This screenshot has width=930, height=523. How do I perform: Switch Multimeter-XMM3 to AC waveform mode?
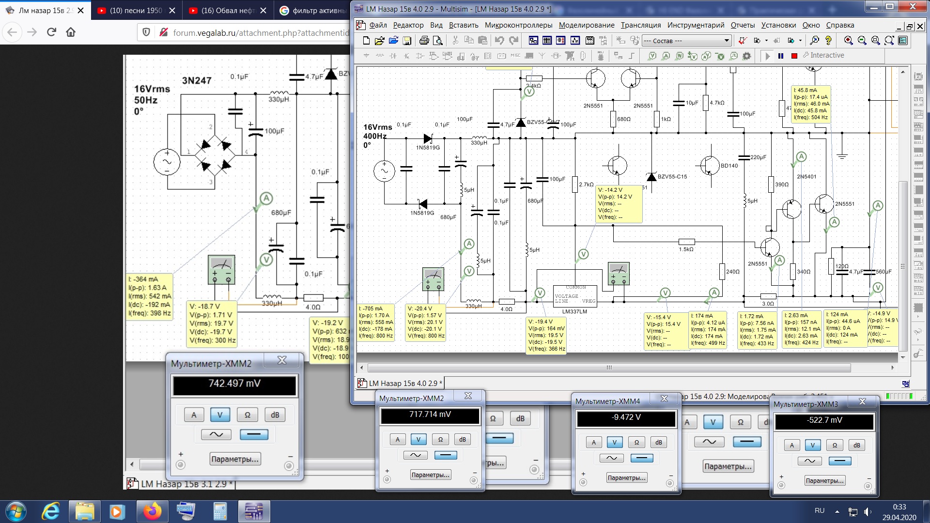(809, 461)
